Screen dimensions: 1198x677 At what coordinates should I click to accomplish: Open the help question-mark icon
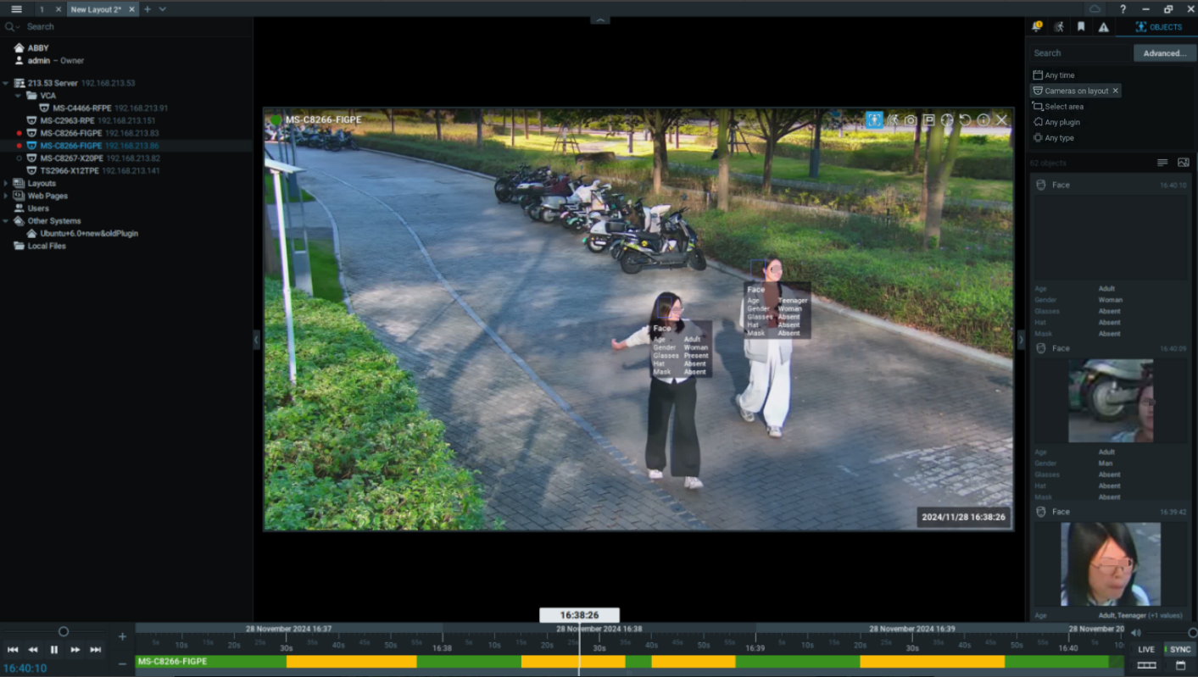(x=1123, y=9)
